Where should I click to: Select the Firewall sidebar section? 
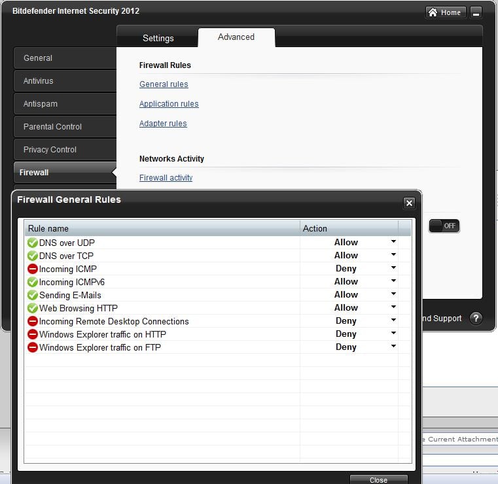pyautogui.click(x=65, y=172)
